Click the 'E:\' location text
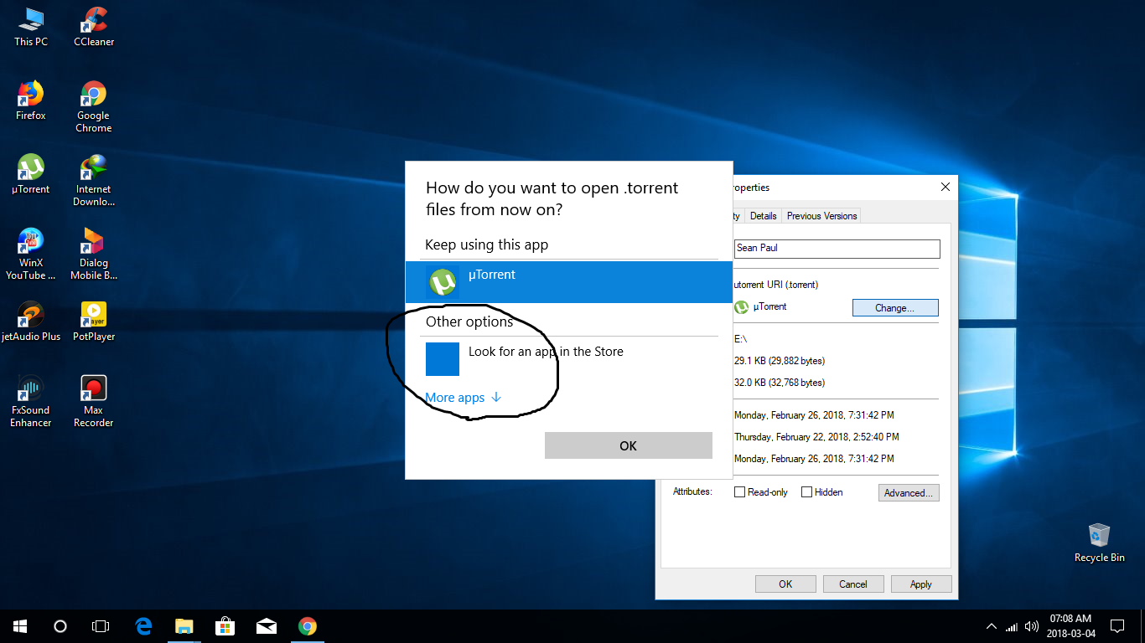Image resolution: width=1145 pixels, height=643 pixels. pos(740,339)
